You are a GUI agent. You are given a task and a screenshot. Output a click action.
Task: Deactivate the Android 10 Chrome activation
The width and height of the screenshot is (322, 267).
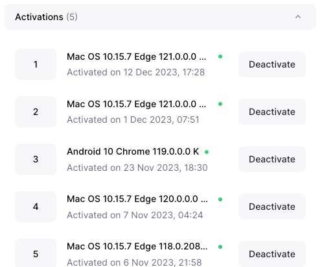[x=272, y=159]
